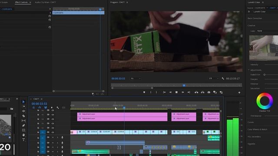278x156 pixels.
Task: Switch to the Effect Controls tab
Action: click(21, 2)
